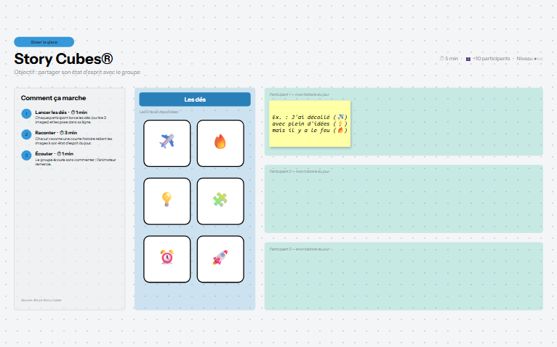The image size is (557, 347).
Task: Click 'Chacun raconte une courte histoire' description
Action: tap(73, 141)
